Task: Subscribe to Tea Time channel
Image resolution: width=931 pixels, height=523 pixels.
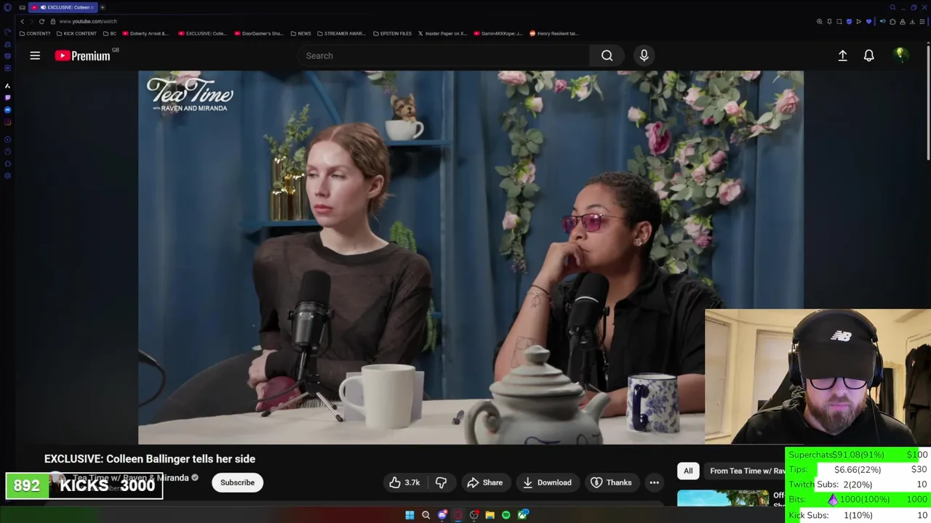Action: point(237,482)
